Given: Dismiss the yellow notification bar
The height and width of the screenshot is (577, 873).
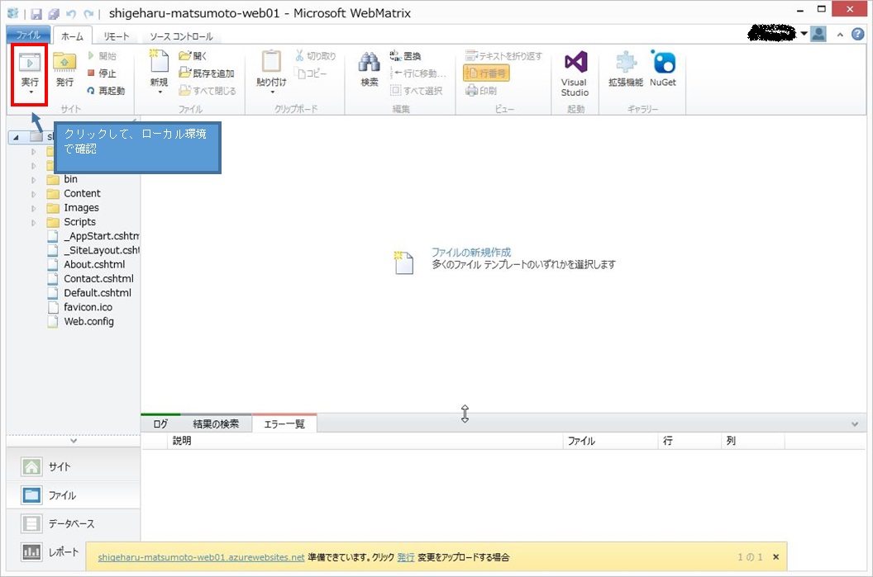Looking at the screenshot, I should tap(775, 556).
